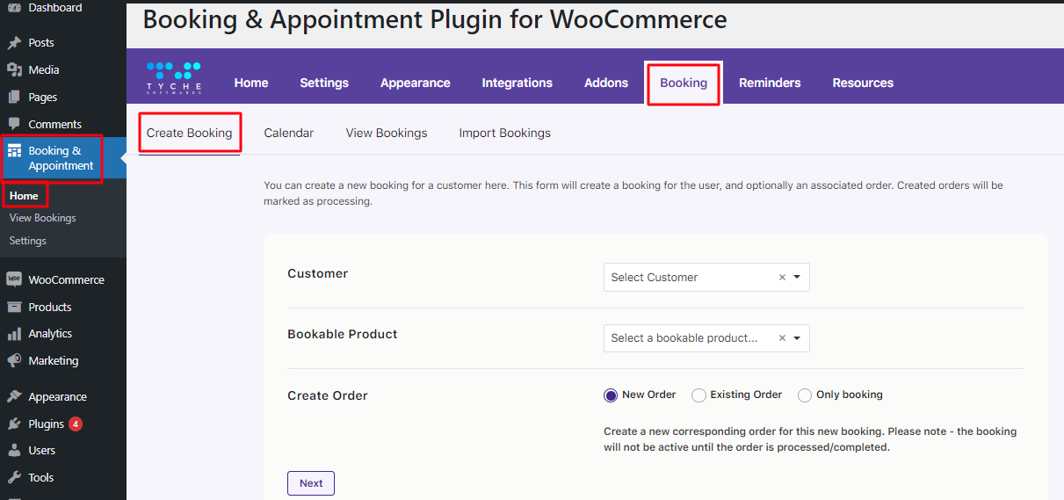
Task: Go to Media in sidebar
Action: point(44,70)
